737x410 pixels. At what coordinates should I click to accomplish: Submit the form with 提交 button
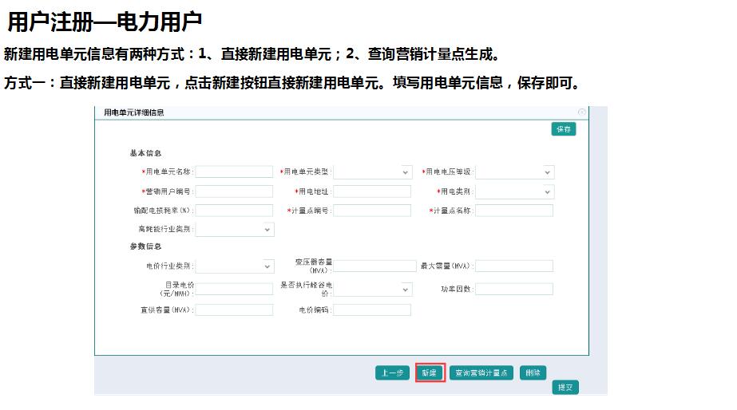tap(565, 387)
